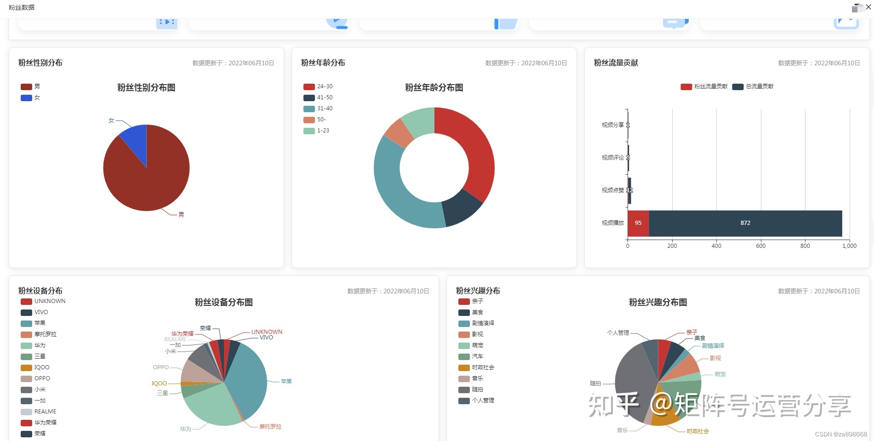Click the playlist icon on the first stats card

click(166, 21)
